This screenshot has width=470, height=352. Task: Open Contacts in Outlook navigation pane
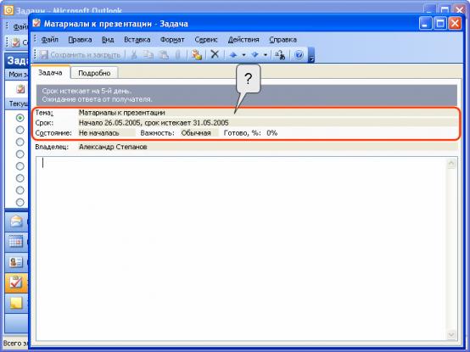coord(16,262)
